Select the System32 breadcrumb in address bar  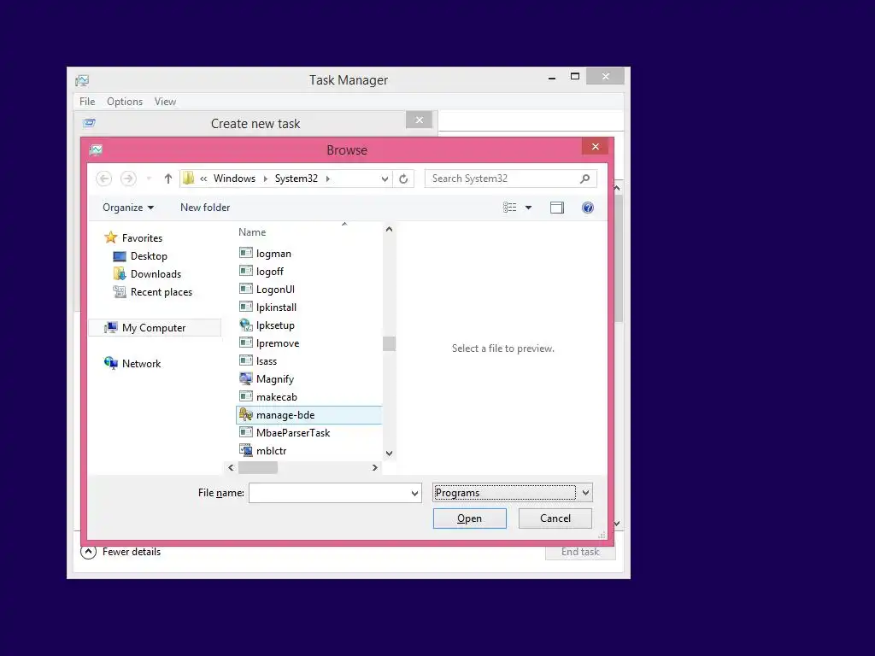296,179
